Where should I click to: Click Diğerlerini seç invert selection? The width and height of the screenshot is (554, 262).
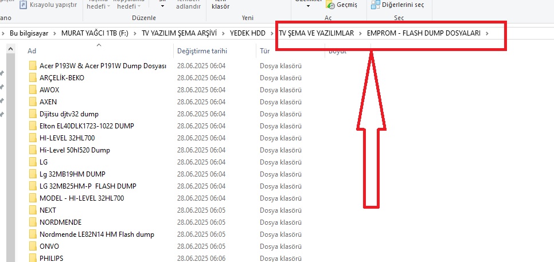[x=397, y=5]
